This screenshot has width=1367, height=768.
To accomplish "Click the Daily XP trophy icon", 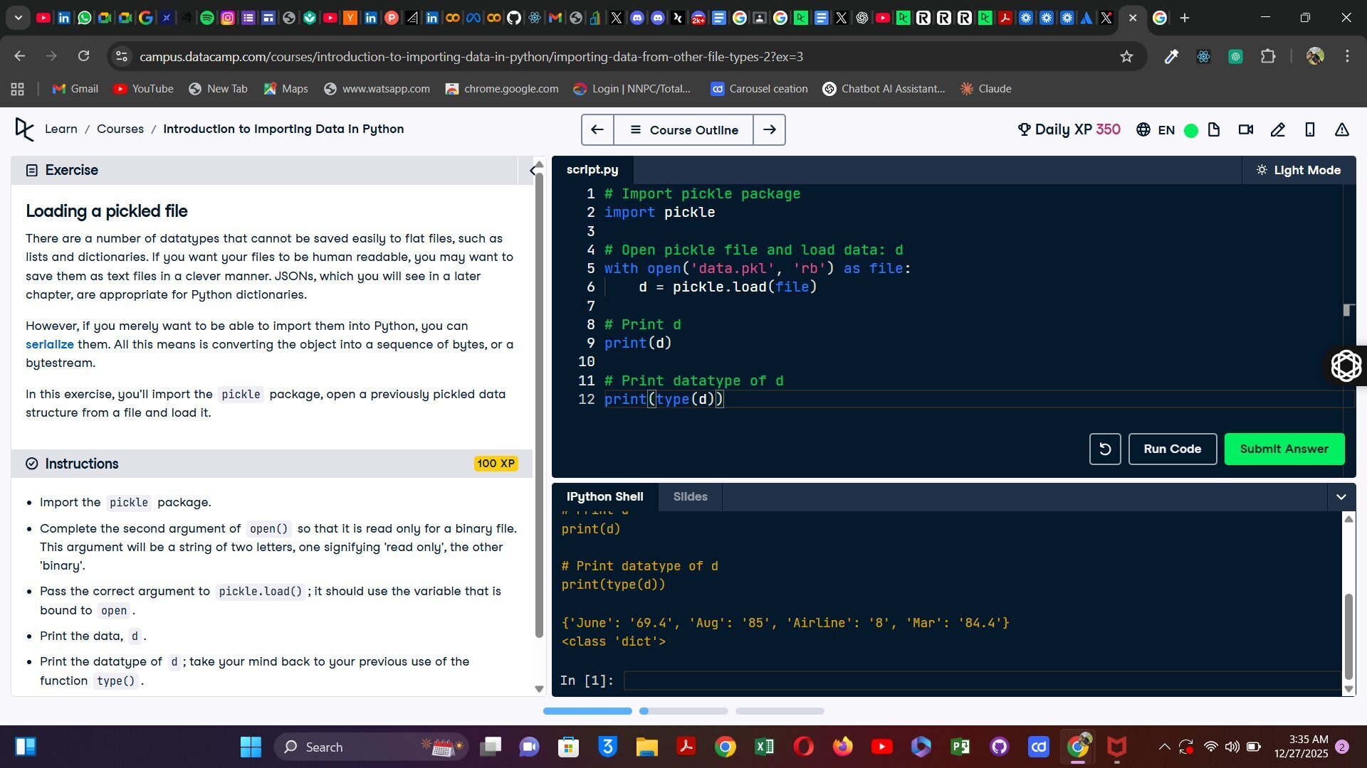I will [x=1024, y=129].
